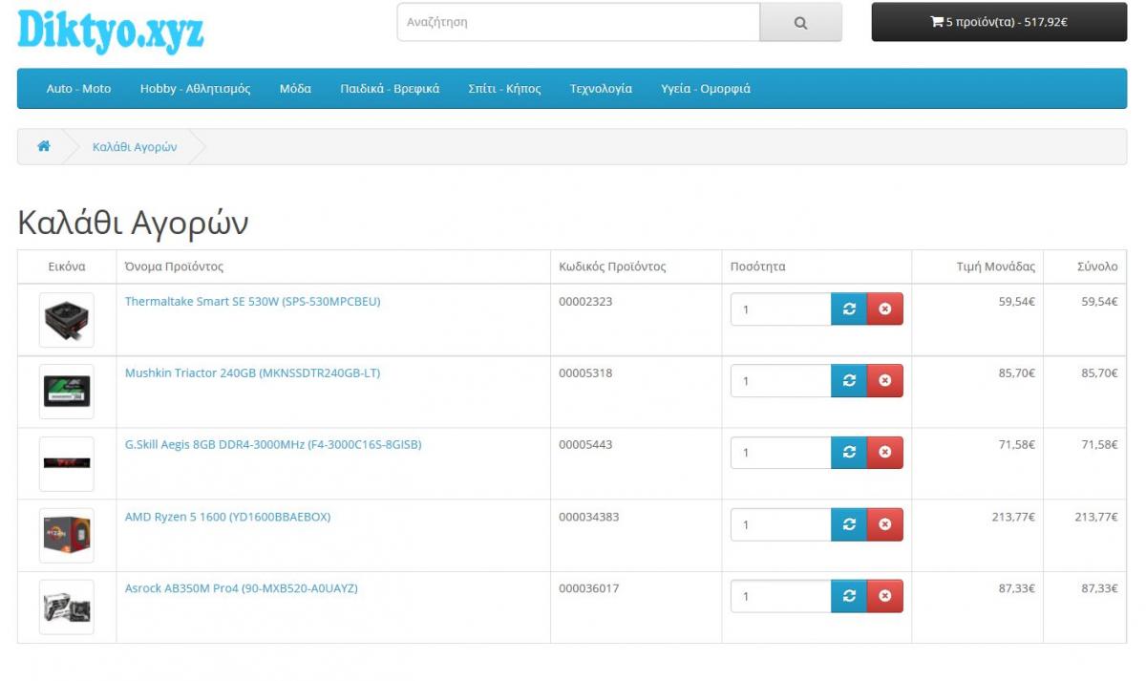Open the Diktyo.xyz logo homepage

point(111,30)
